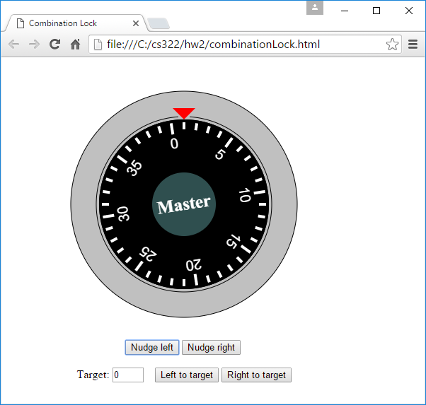Image resolution: width=426 pixels, height=405 pixels.
Task: Open the Chrome hamburger menu
Action: [x=413, y=45]
